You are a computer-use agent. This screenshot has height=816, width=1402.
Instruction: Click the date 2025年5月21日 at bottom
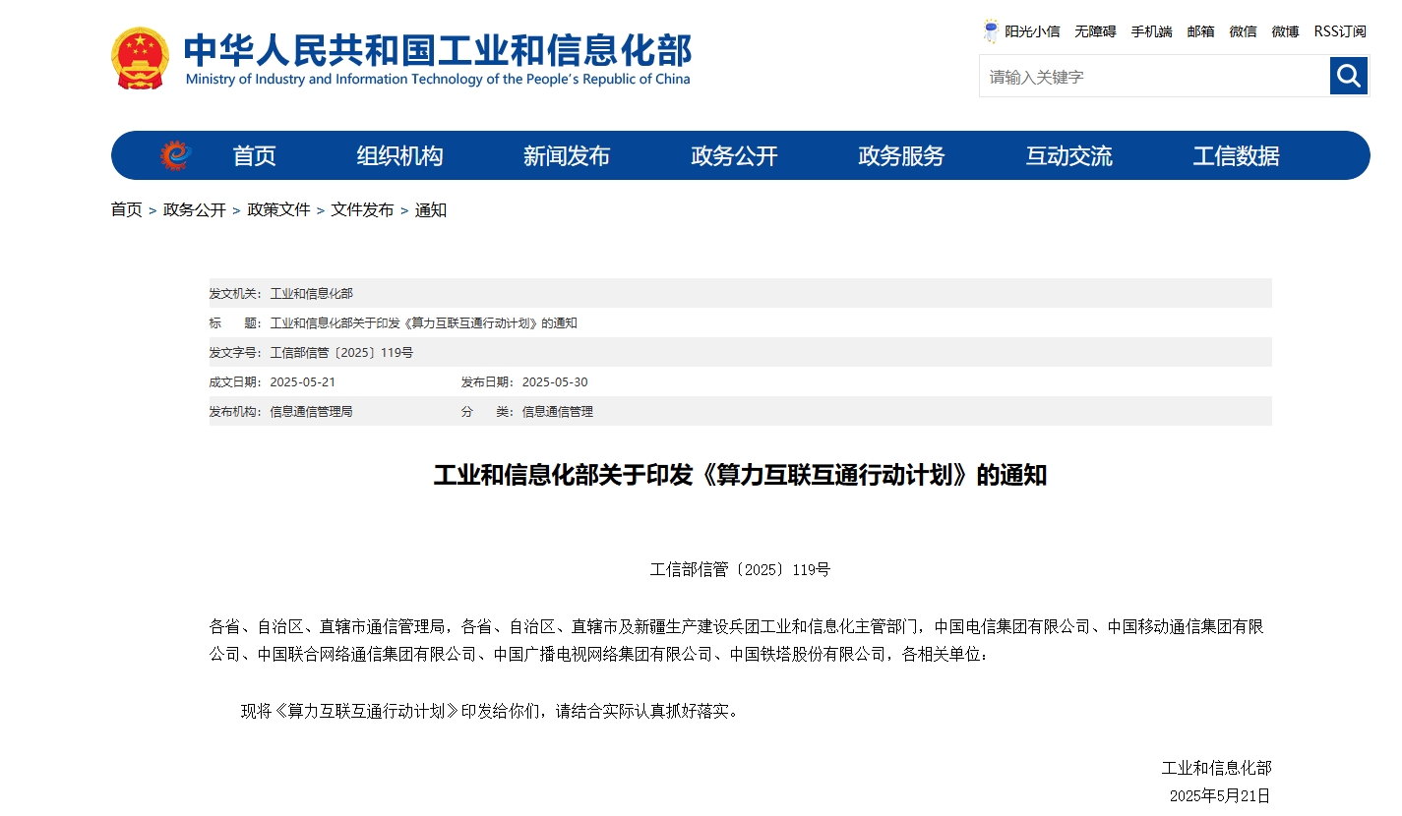tap(1220, 795)
